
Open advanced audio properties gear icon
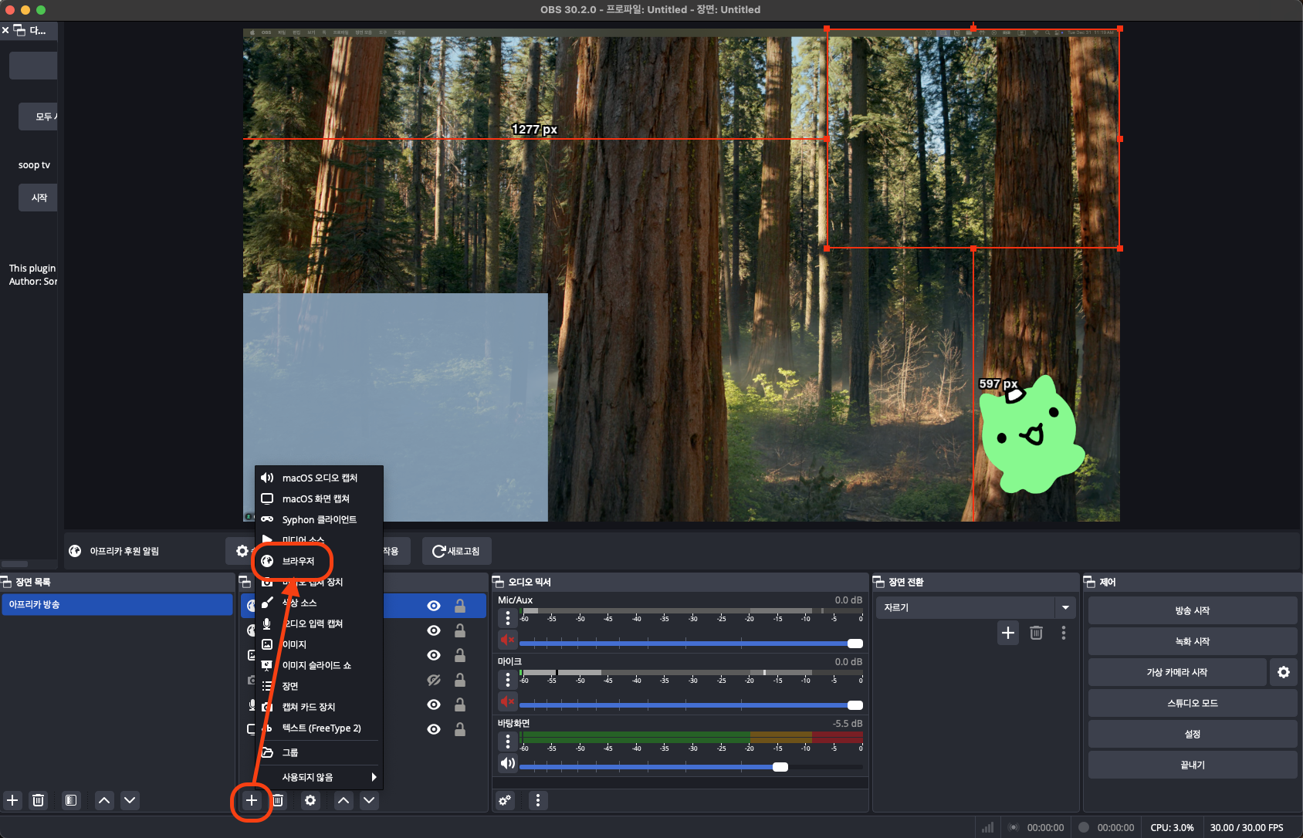click(x=505, y=800)
